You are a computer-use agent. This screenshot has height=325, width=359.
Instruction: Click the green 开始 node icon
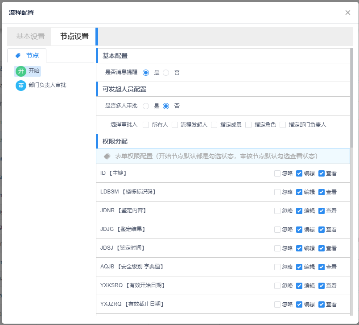point(21,71)
